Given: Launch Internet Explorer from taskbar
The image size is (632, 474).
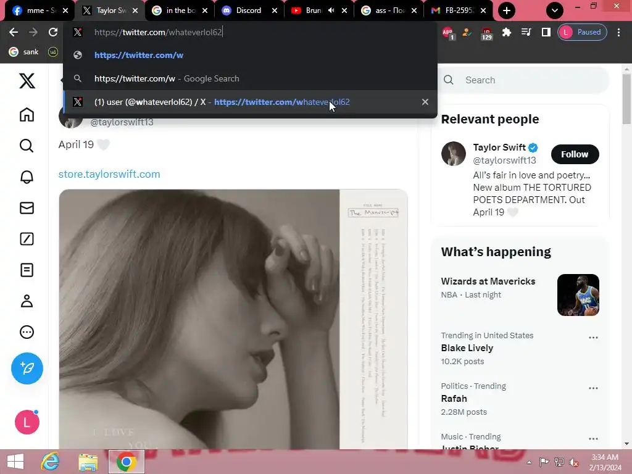Looking at the screenshot, I should coord(51,462).
